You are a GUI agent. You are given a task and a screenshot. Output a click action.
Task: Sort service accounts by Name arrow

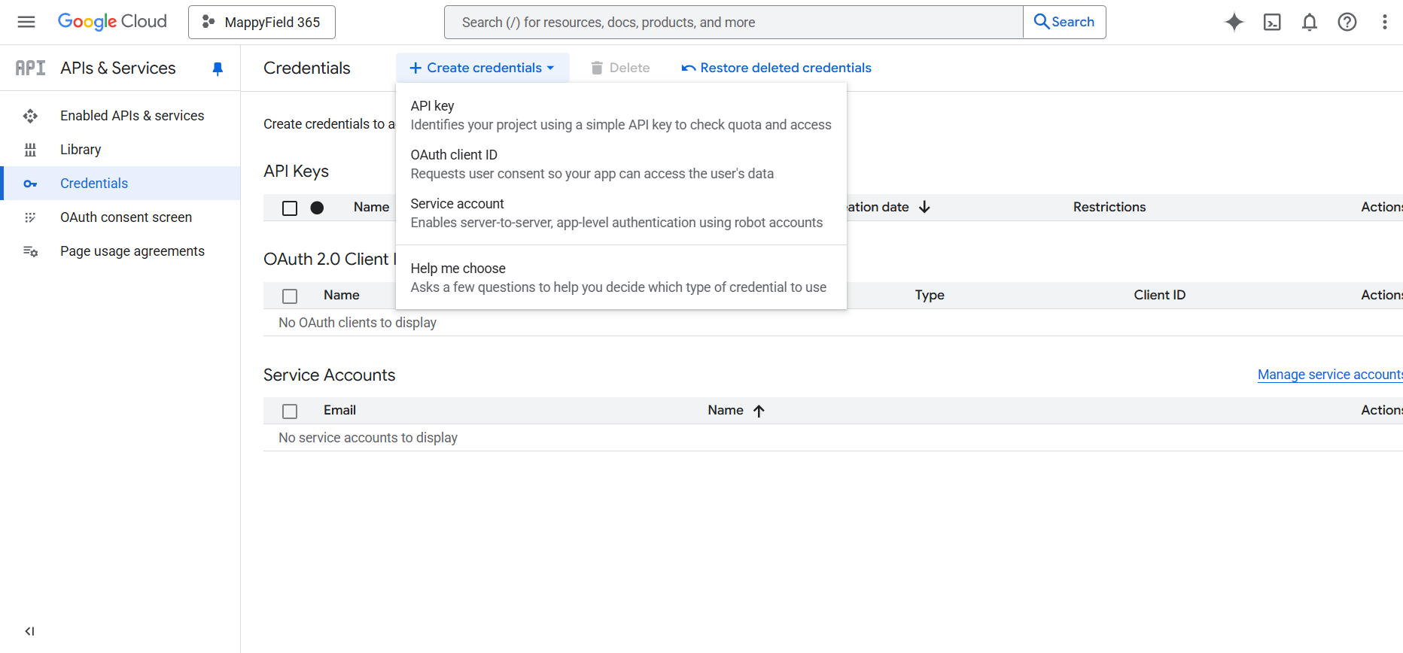[759, 411]
